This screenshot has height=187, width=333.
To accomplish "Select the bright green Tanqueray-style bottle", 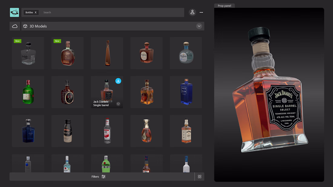I will [107, 163].
